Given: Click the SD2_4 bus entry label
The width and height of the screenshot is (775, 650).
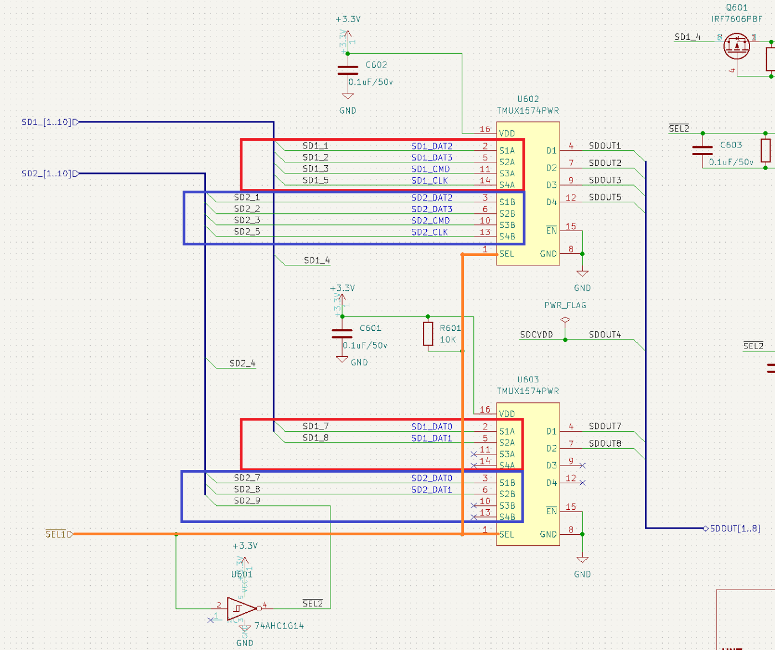Looking at the screenshot, I should click(242, 364).
